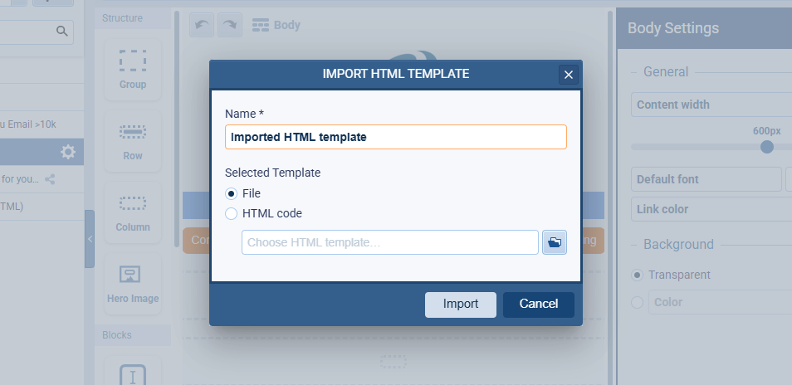Click the folder browse icon for template file

click(x=555, y=242)
